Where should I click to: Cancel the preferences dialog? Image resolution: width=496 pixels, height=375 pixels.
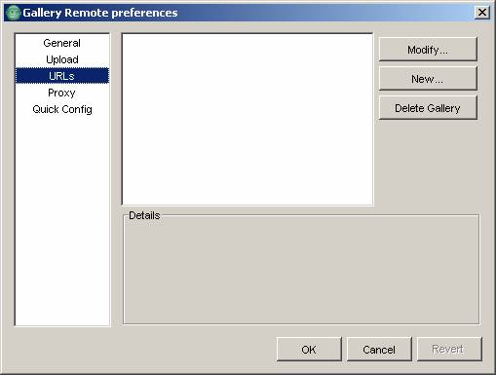pyautogui.click(x=379, y=350)
